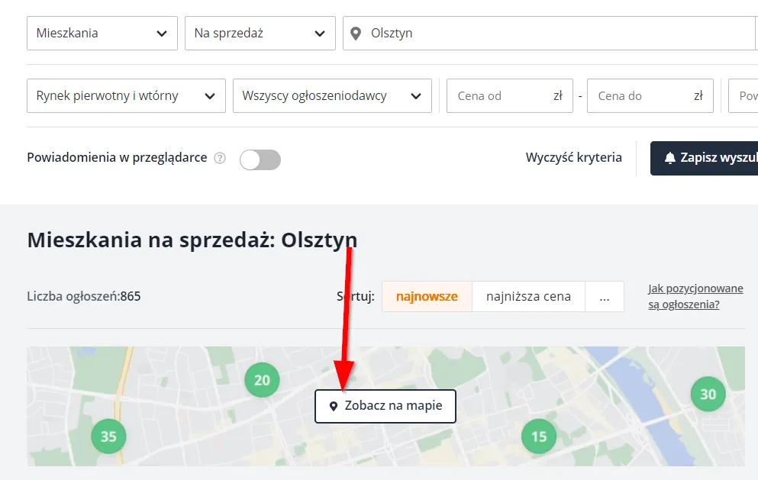This screenshot has width=758, height=480.
Task: Open the Rynek pierwotny i wtórny dropdown
Action: (125, 95)
